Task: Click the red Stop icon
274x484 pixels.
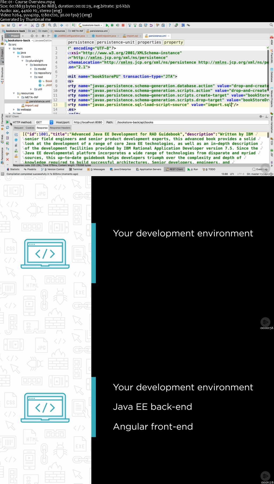Action: tap(123, 25)
